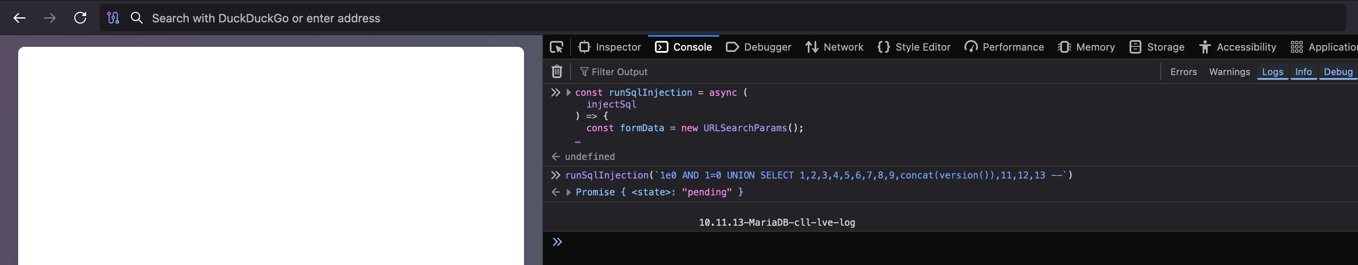Expand the pending Promise object
The height and width of the screenshot is (265, 1358).
(568, 193)
